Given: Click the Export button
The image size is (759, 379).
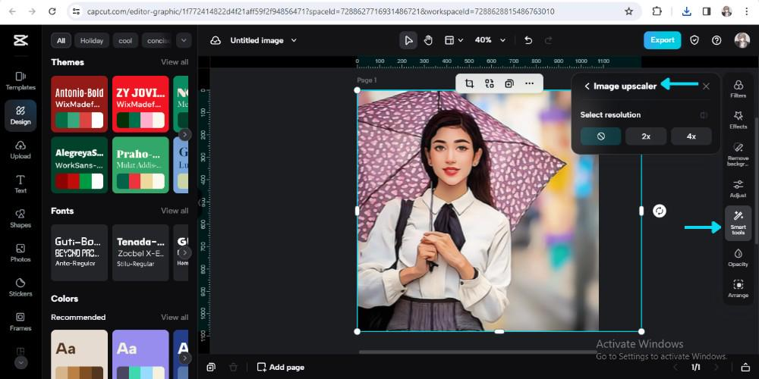Looking at the screenshot, I should (662, 40).
